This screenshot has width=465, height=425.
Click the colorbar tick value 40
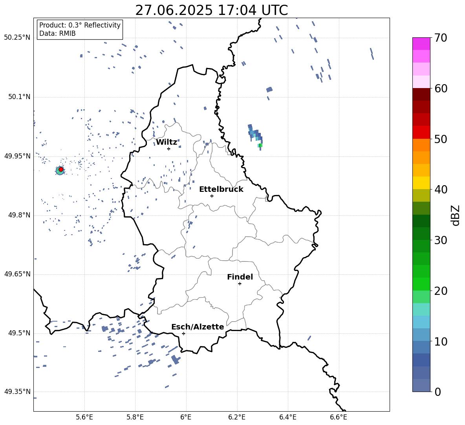pyautogui.click(x=441, y=190)
